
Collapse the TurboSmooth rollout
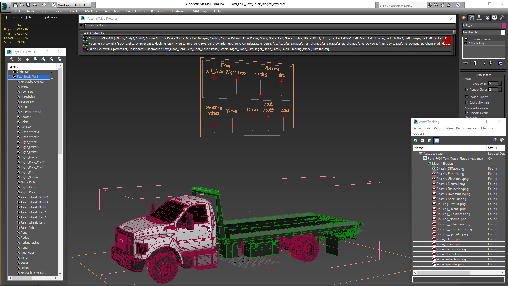point(464,75)
